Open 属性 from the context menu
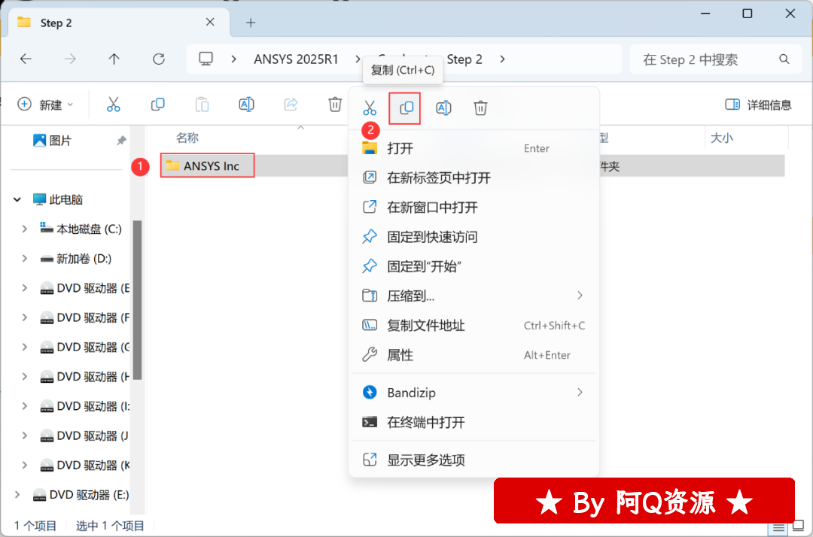This screenshot has height=537, width=813. (474, 355)
